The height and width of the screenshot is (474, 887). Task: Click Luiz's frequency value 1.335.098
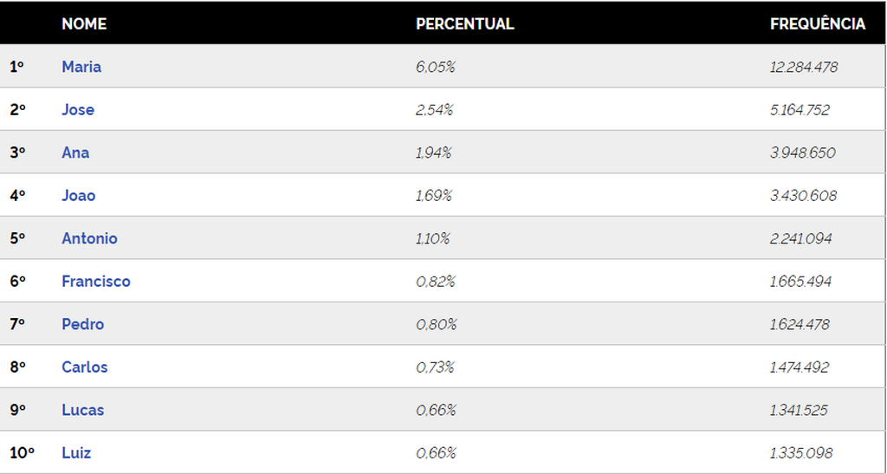tap(801, 453)
